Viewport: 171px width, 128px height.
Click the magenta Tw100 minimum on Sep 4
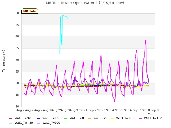click(115, 101)
